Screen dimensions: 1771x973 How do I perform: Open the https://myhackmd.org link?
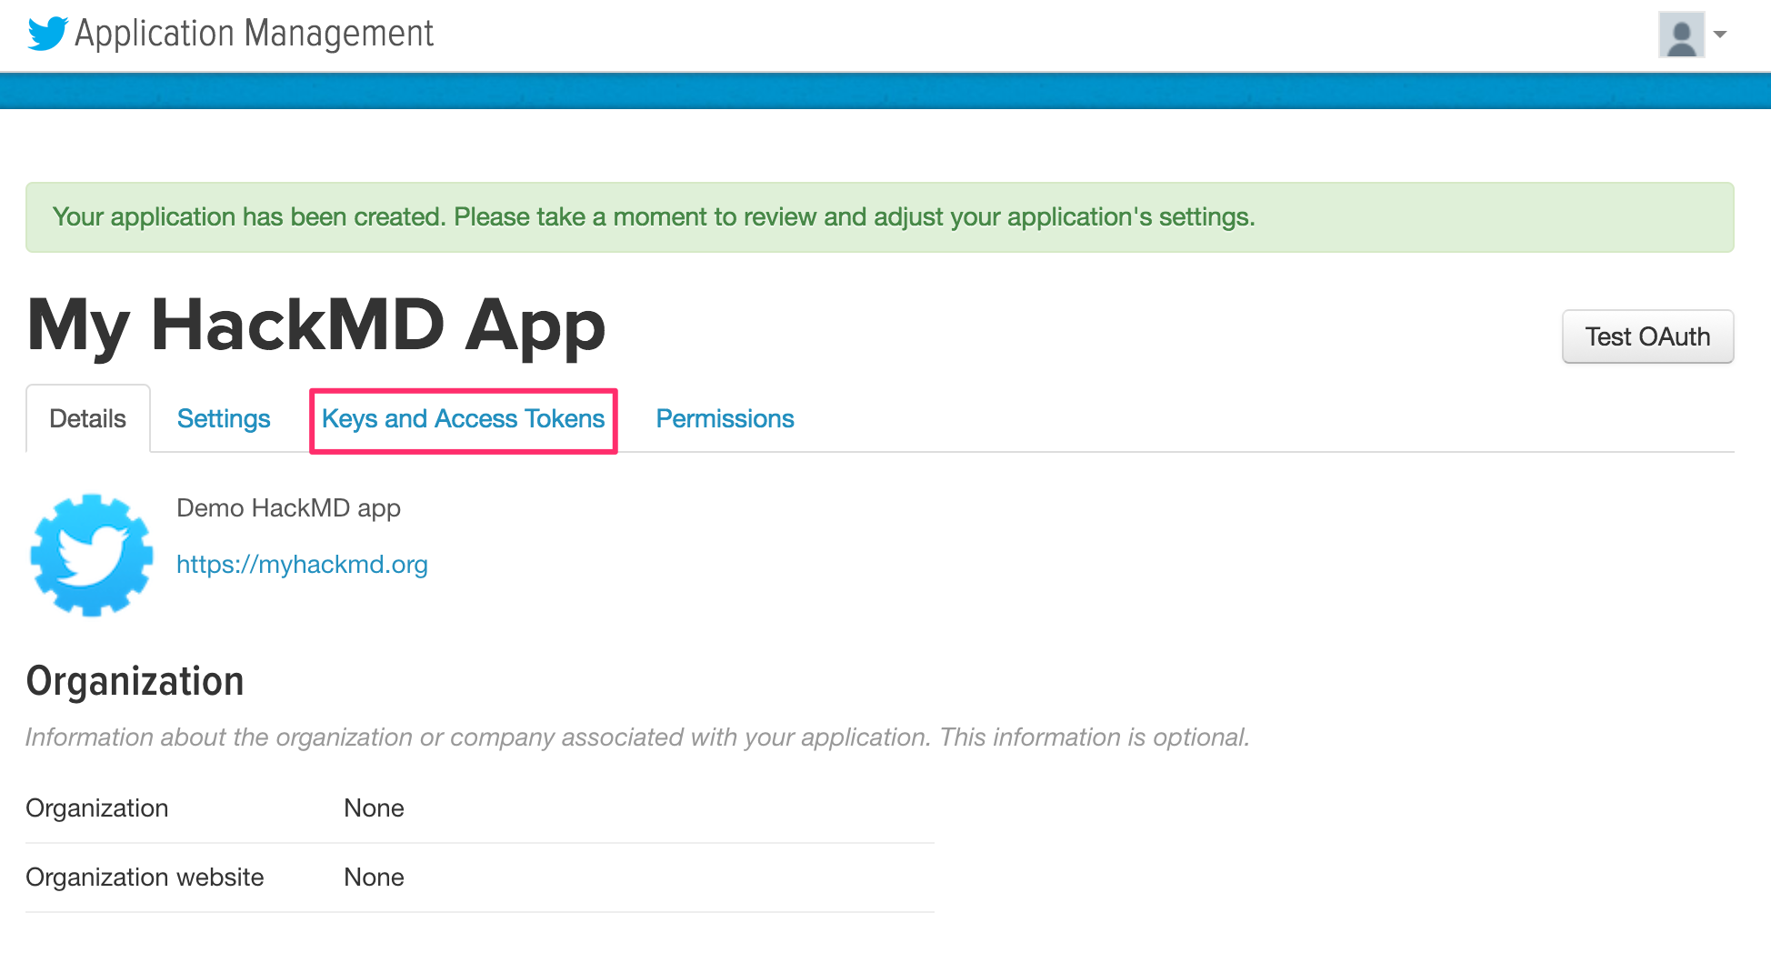(x=302, y=565)
